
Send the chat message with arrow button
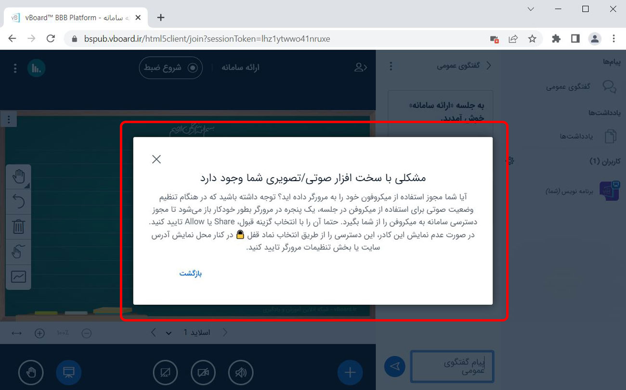395,366
